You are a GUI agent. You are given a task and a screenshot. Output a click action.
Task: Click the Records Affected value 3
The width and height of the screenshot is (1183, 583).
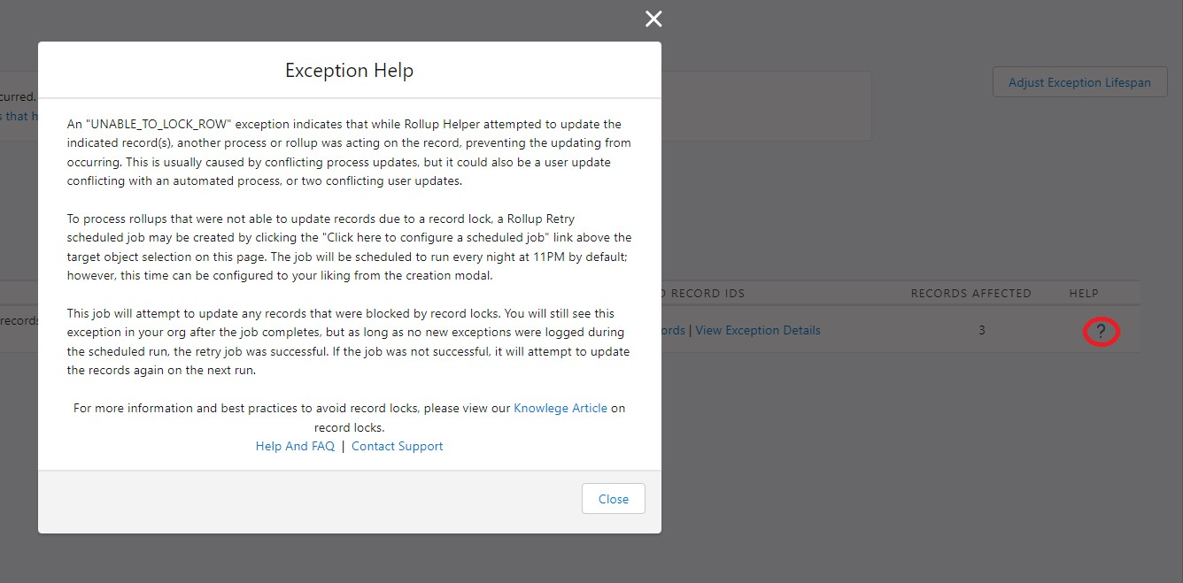(x=982, y=330)
